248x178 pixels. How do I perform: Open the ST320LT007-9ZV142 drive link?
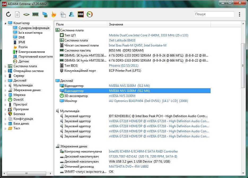tap(143, 156)
